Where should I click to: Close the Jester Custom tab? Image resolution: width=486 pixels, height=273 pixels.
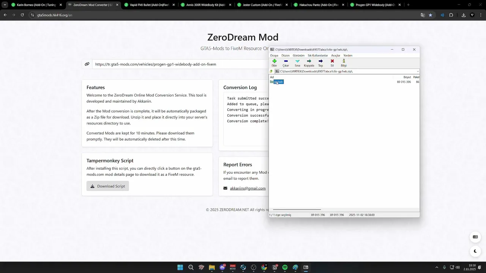[287, 5]
